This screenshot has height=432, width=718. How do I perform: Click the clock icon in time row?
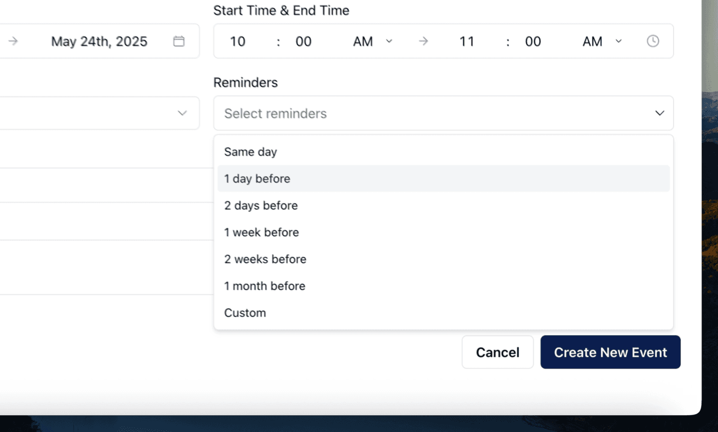coord(653,41)
